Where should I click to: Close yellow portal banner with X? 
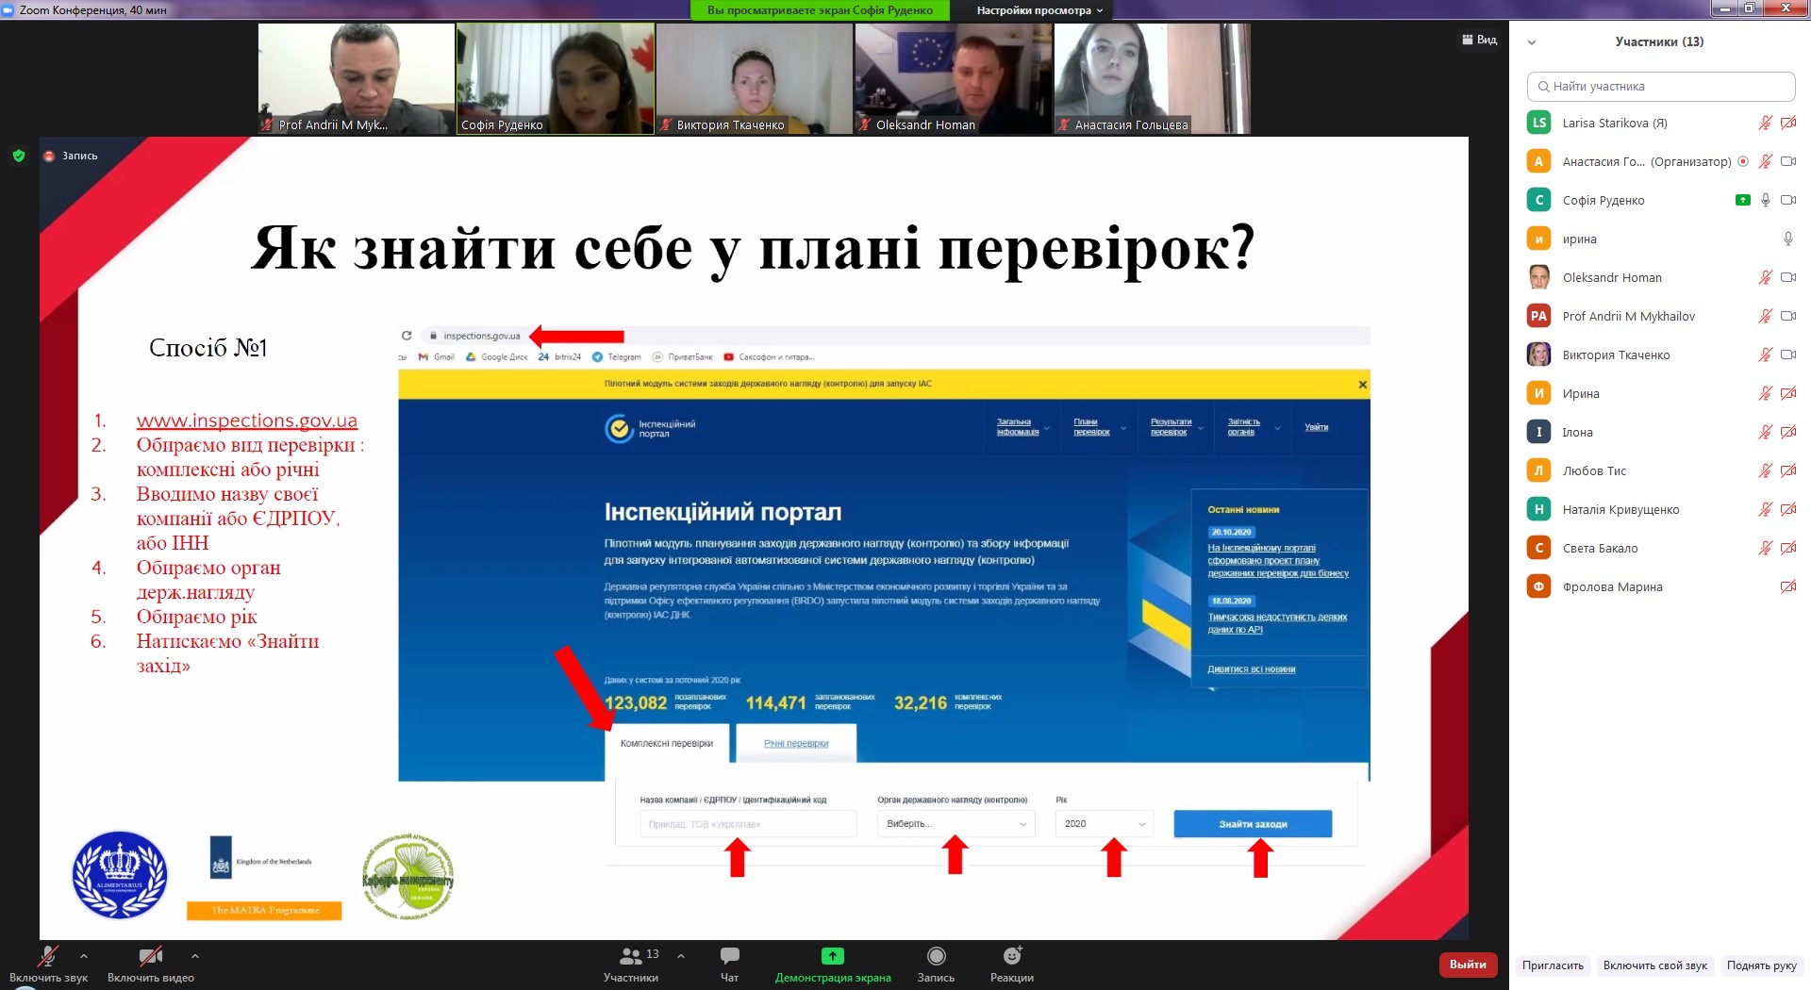tap(1362, 385)
